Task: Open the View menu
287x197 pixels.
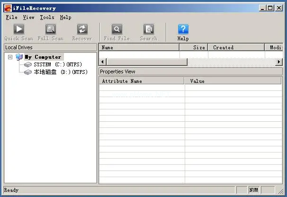Action: 28,17
